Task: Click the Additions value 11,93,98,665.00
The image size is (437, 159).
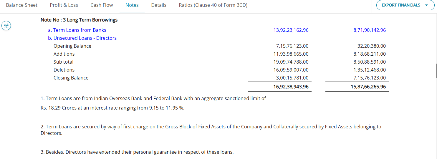Action: (x=291, y=54)
